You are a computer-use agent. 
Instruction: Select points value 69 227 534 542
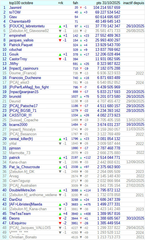pos(108,12)
